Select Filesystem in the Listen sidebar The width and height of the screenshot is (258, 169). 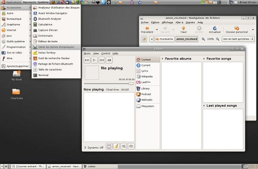point(148,106)
